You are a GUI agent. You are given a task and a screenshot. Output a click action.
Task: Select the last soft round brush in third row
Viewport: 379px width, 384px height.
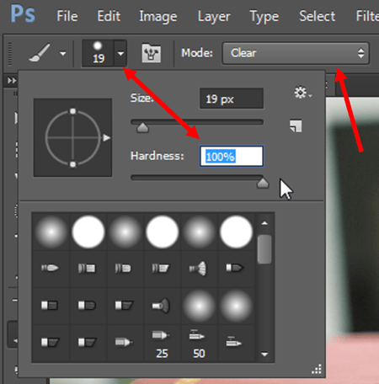click(x=236, y=306)
